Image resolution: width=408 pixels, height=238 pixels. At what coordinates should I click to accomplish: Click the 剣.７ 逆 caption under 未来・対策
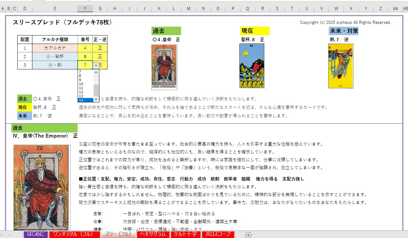[x=339, y=40]
